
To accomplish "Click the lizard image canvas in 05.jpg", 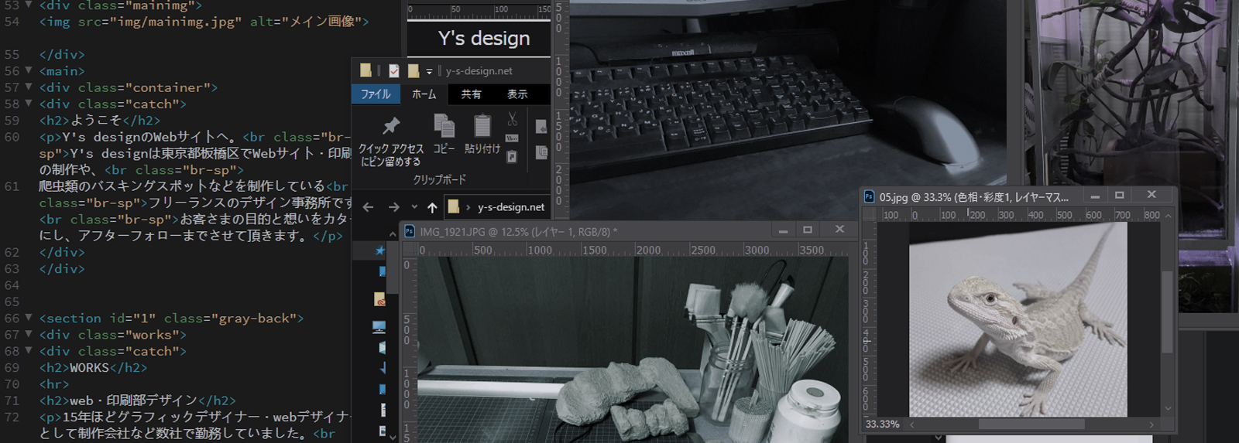I will pos(1018,320).
